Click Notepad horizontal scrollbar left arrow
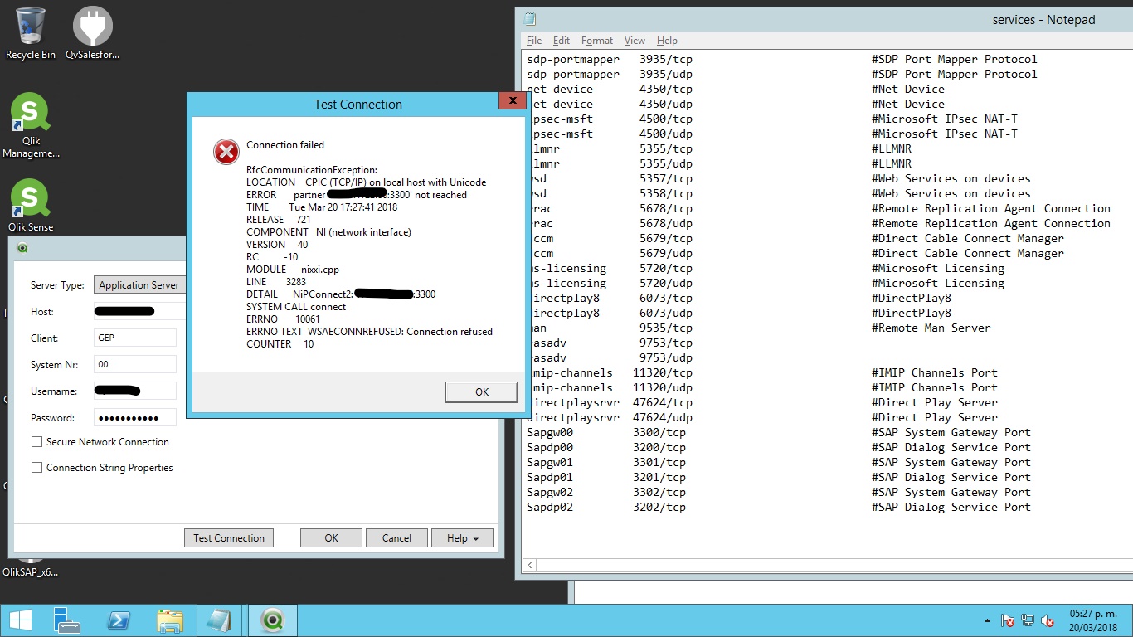The height and width of the screenshot is (637, 1133). [530, 566]
